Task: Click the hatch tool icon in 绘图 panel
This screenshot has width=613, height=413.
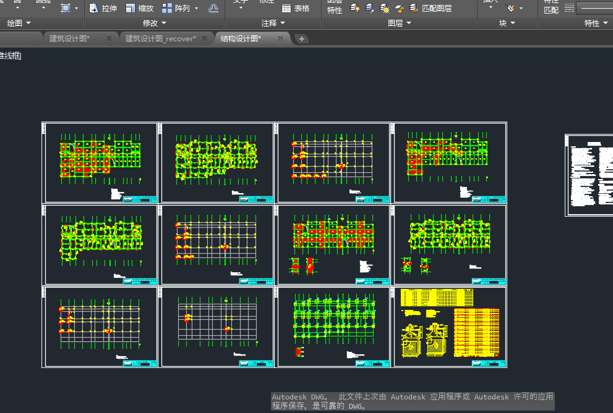Action: click(66, 8)
